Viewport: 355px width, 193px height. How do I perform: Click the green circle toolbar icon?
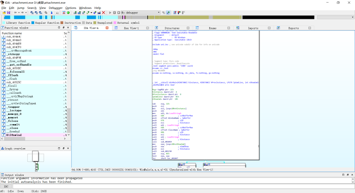point(68,13)
